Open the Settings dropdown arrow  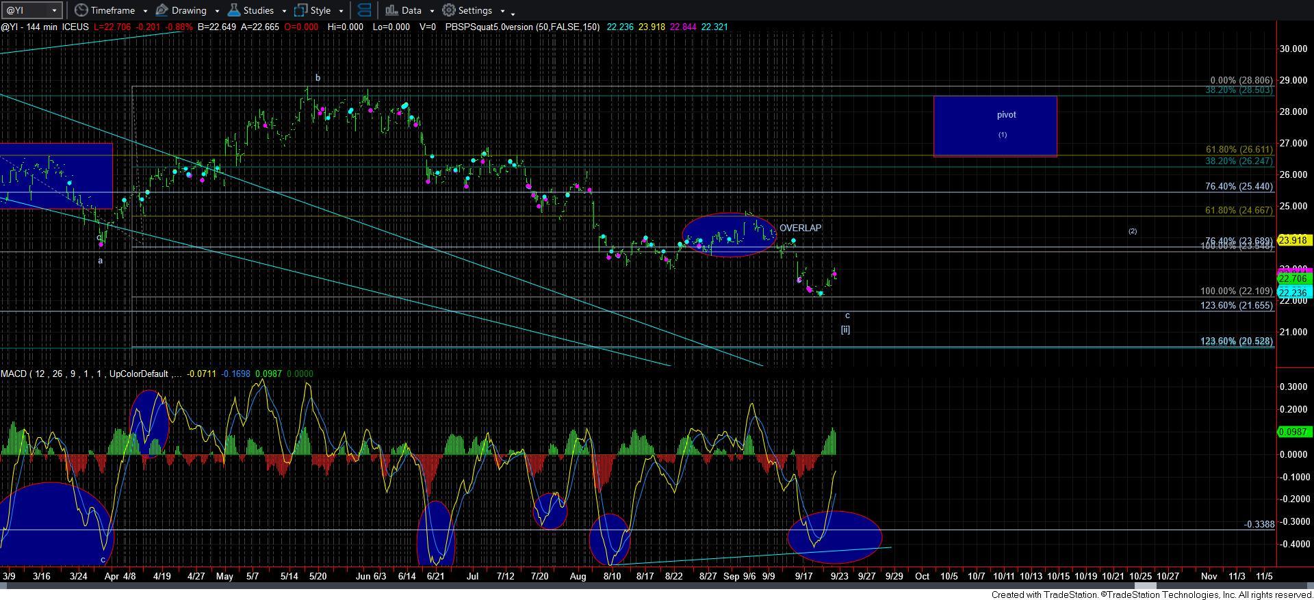(502, 11)
